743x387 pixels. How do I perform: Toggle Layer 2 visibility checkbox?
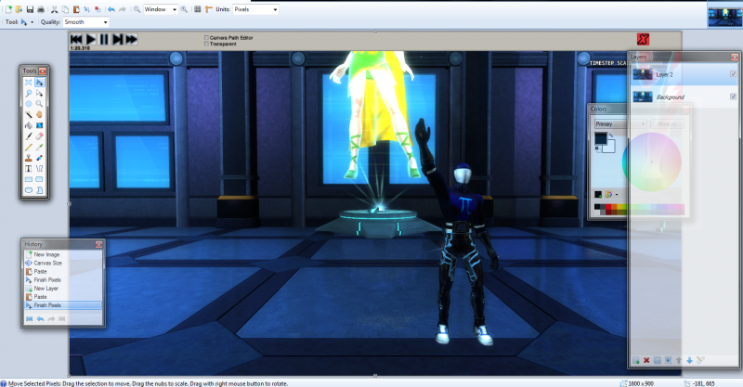733,74
